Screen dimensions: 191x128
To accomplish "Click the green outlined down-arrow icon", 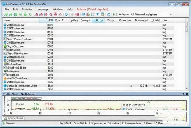I will [30, 15].
